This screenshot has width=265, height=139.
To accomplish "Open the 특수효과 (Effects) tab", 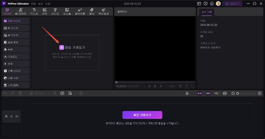I will pyautogui.click(x=103, y=12).
